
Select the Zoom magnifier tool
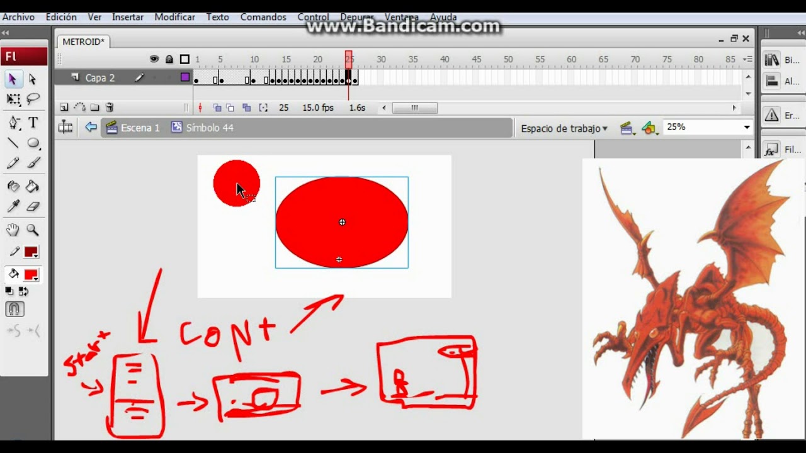(33, 230)
